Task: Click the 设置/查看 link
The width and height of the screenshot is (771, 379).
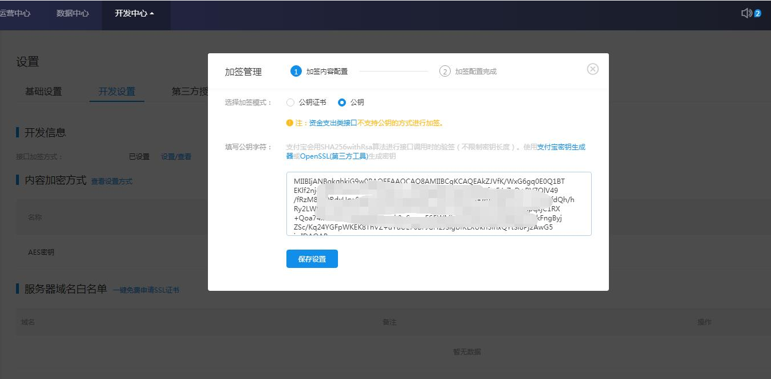Action: pyautogui.click(x=176, y=156)
